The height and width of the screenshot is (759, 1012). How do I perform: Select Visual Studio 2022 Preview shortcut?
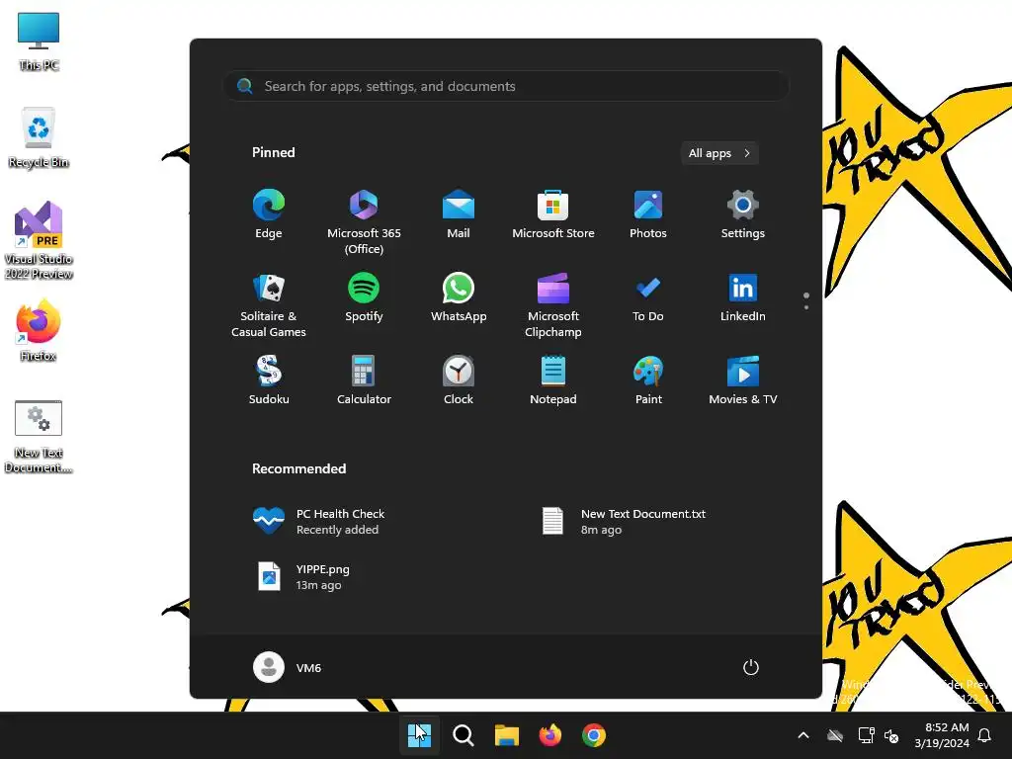39,240
